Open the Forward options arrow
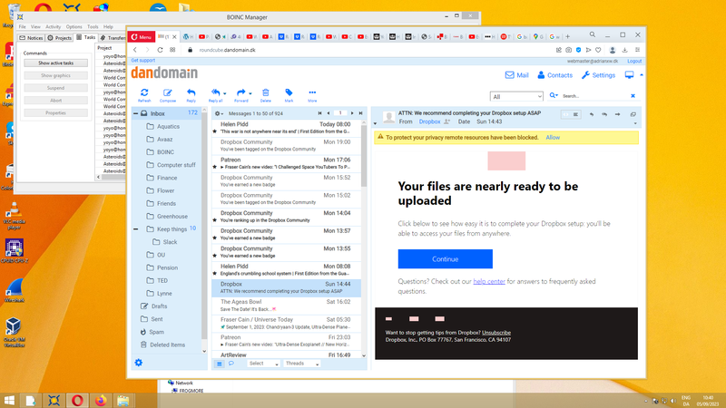This screenshot has height=408, width=726. click(250, 93)
